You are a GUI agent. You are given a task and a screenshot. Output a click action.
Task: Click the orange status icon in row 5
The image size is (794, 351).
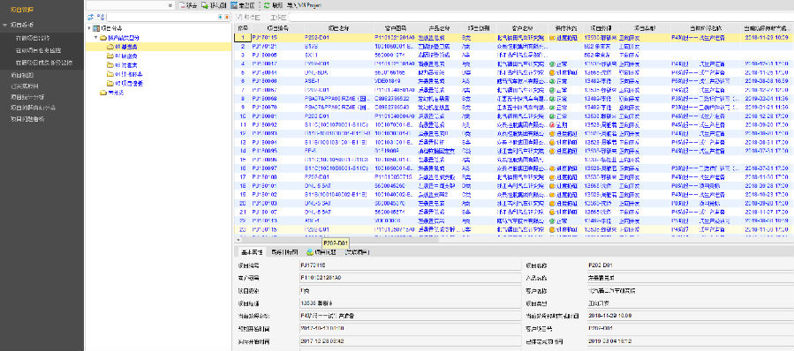pos(552,72)
